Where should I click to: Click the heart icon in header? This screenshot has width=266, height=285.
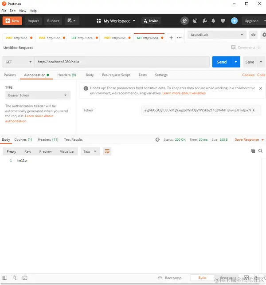[223, 21]
